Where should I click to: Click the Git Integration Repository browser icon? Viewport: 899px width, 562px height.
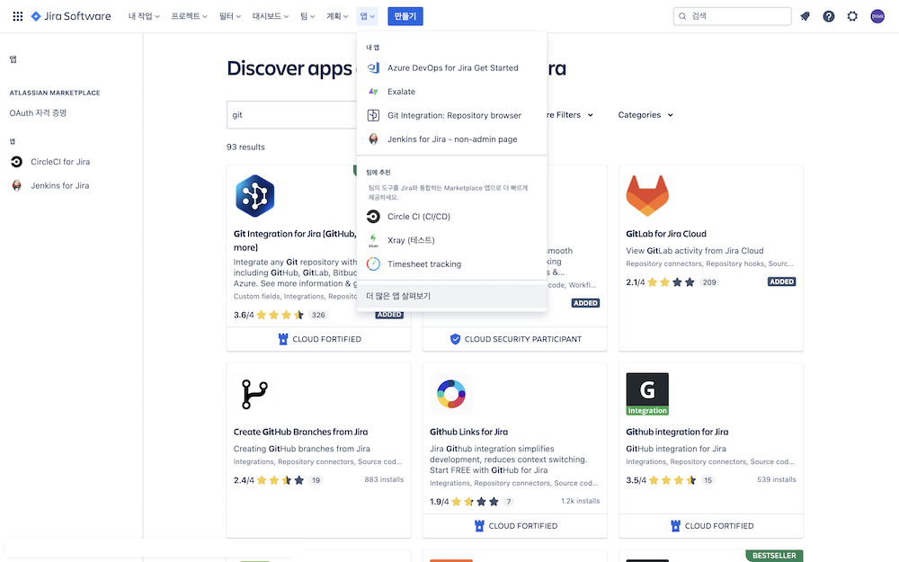point(373,115)
